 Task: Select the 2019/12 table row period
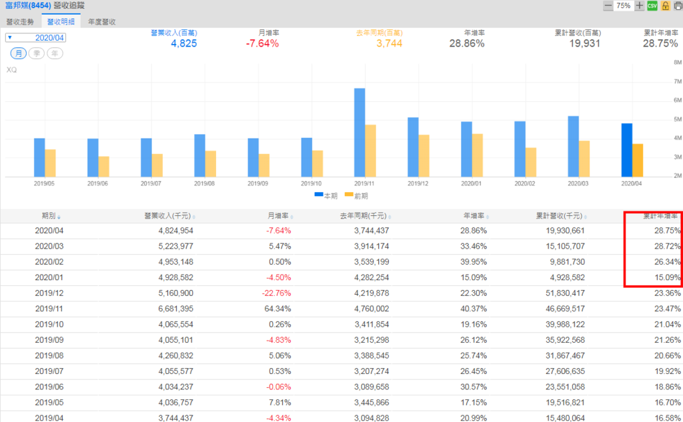tap(49, 293)
